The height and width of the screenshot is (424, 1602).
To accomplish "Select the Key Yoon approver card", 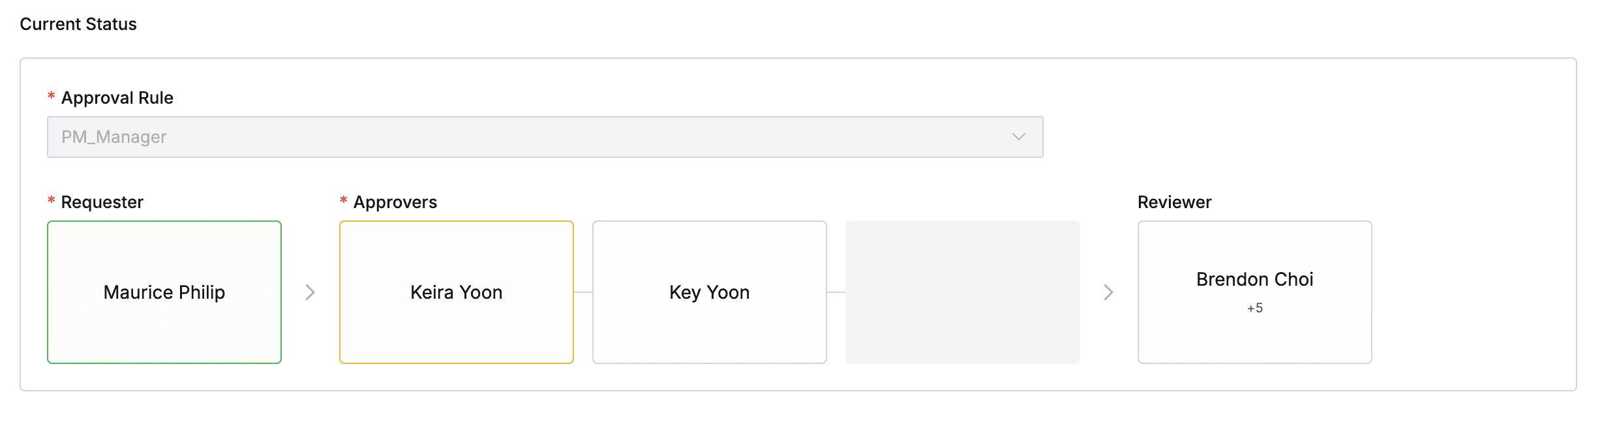I will (709, 293).
